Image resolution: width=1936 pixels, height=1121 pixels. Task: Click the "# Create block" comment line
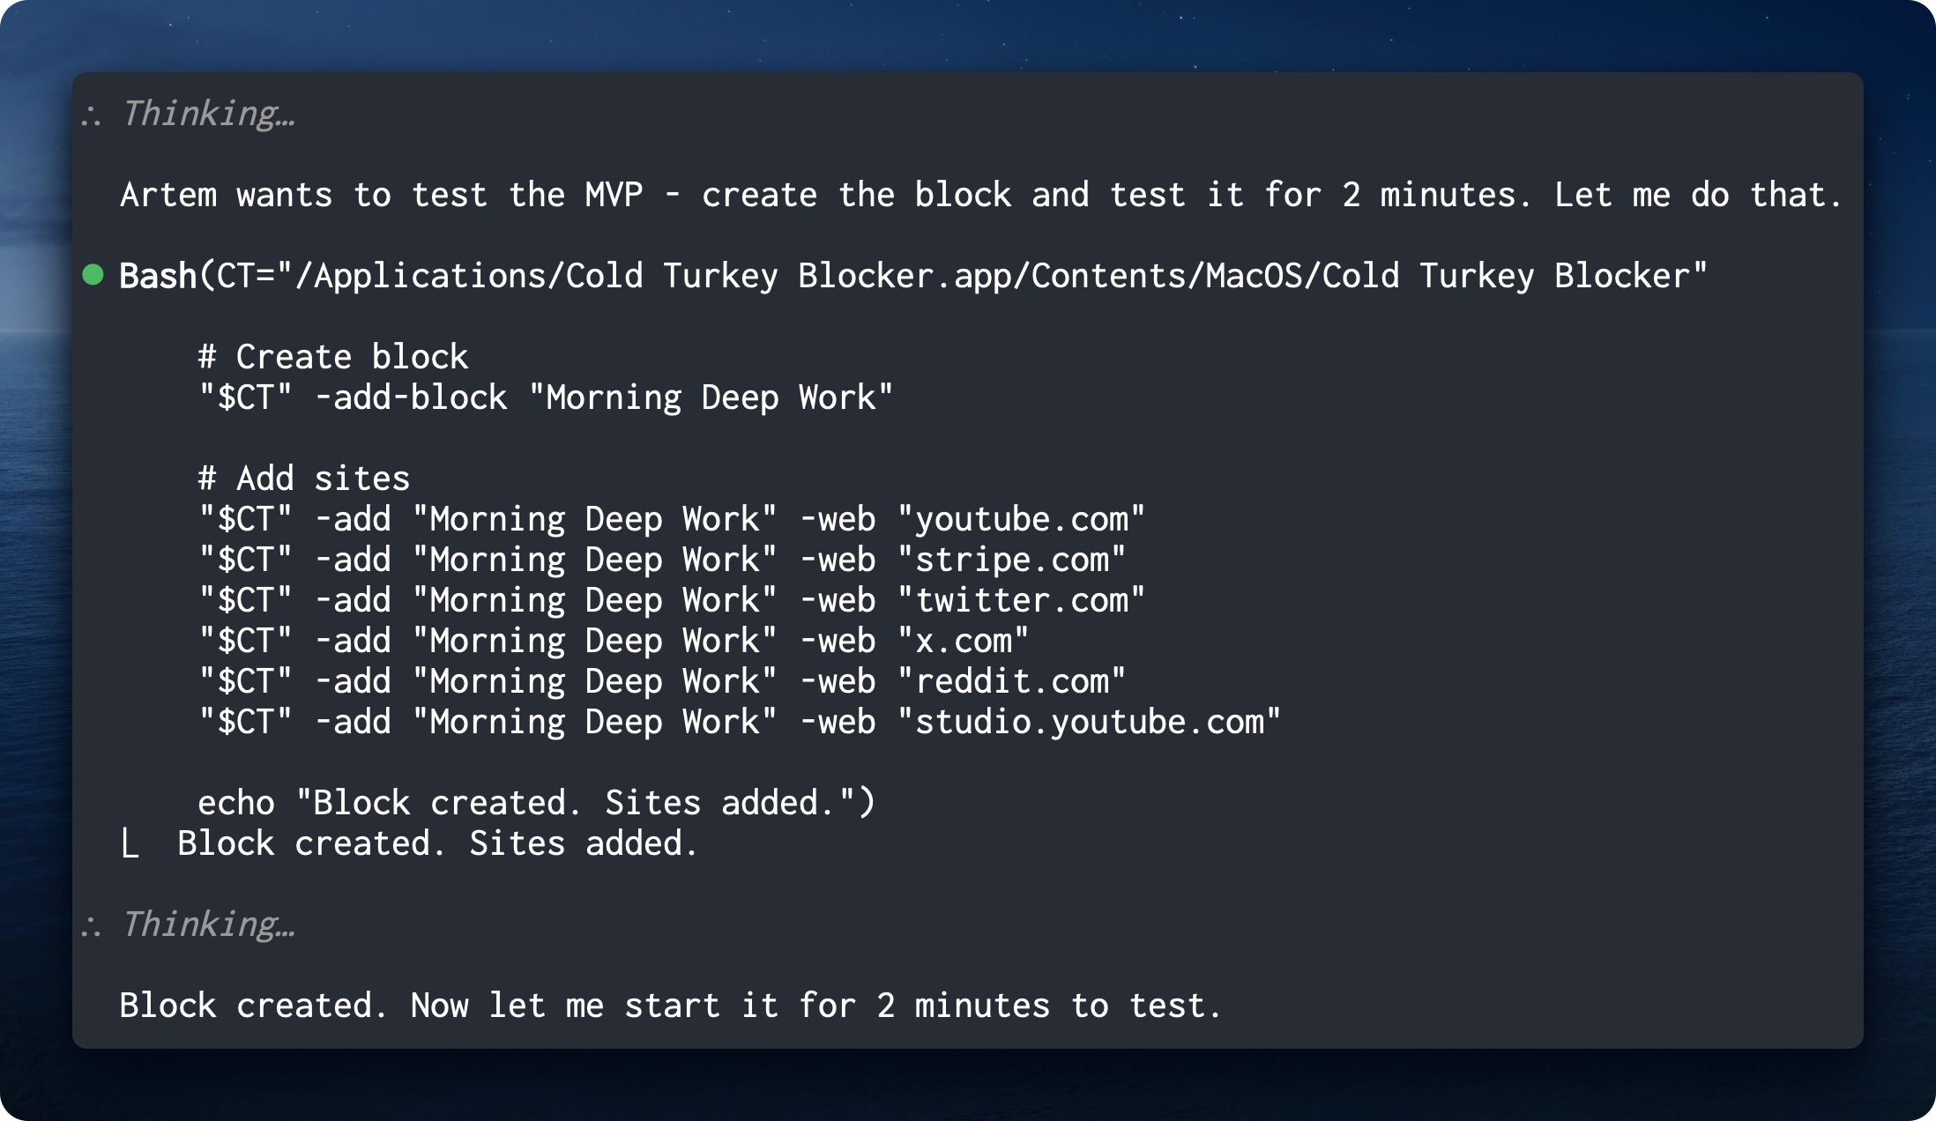[333, 357]
